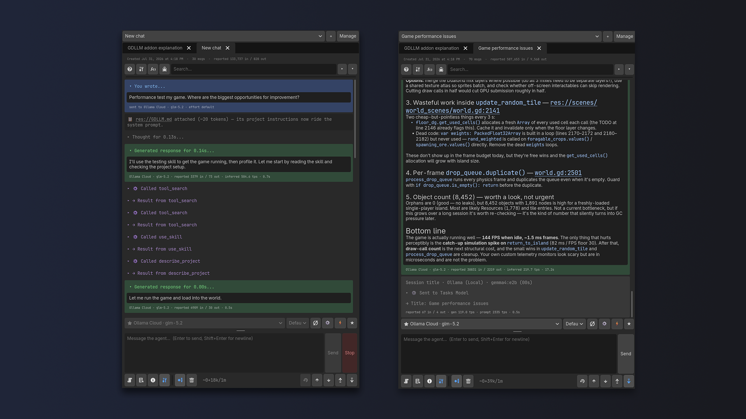Click Manage in the right panel

coord(624,36)
